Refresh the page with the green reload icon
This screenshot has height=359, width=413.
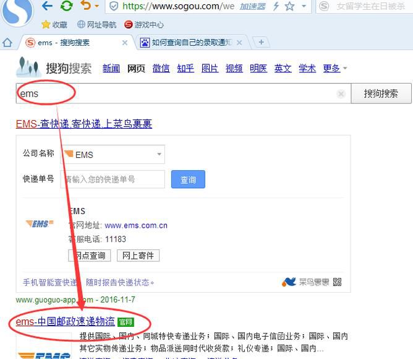point(66,6)
